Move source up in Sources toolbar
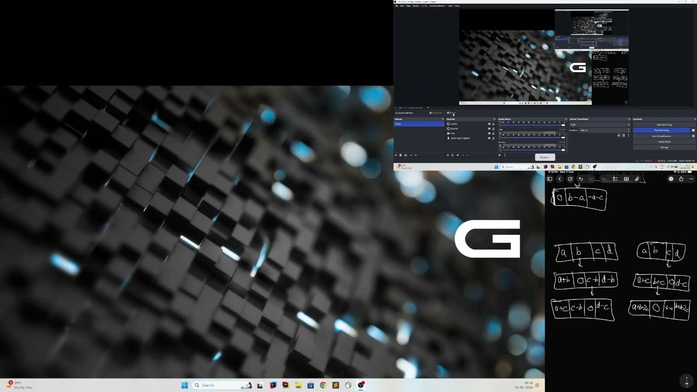Screen dimensions: 697x392 [x=463, y=155]
